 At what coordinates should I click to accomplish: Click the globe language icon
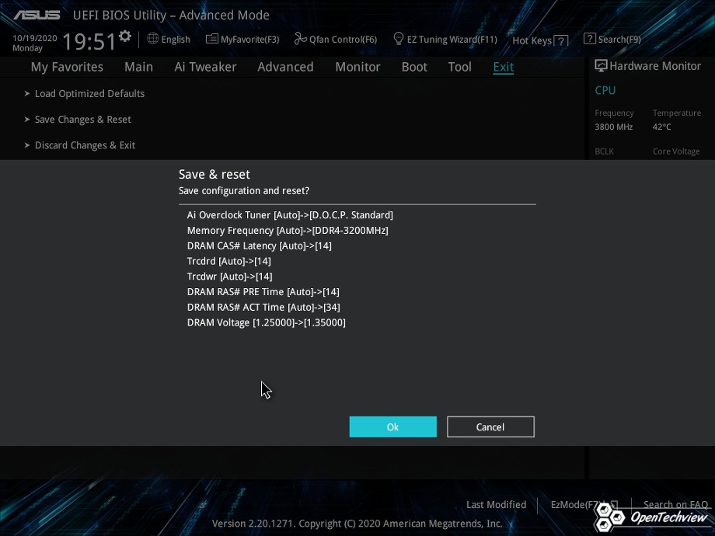pos(153,39)
